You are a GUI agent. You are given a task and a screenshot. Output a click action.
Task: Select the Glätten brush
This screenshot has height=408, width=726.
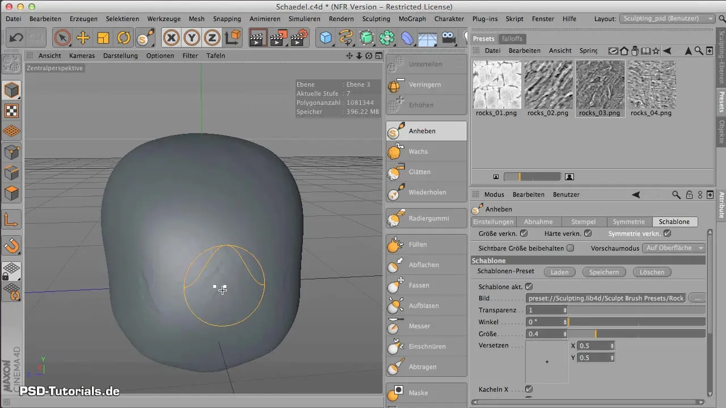tap(426, 172)
